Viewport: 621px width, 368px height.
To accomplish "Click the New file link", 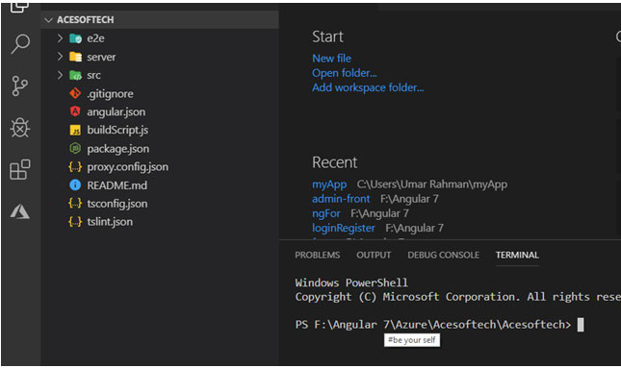I will 331,59.
